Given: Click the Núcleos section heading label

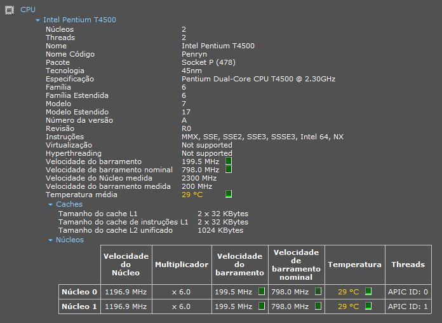Looking at the screenshot, I should point(70,240).
